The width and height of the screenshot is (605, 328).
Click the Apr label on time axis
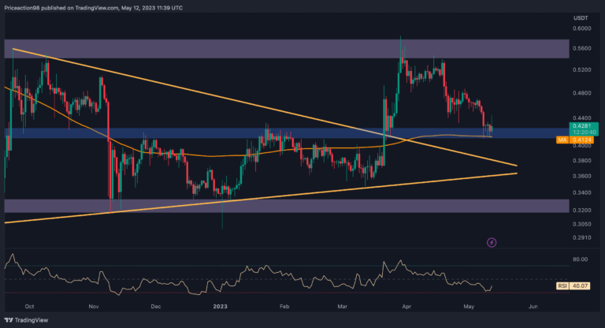click(406, 307)
